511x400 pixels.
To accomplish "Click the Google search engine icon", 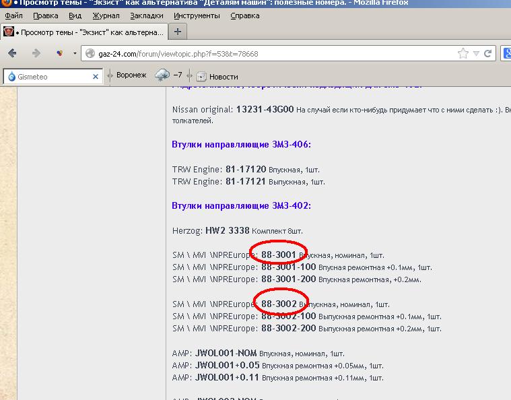I will pos(507,53).
